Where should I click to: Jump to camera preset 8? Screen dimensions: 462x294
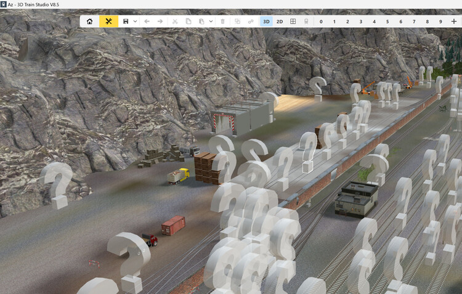pos(428,22)
